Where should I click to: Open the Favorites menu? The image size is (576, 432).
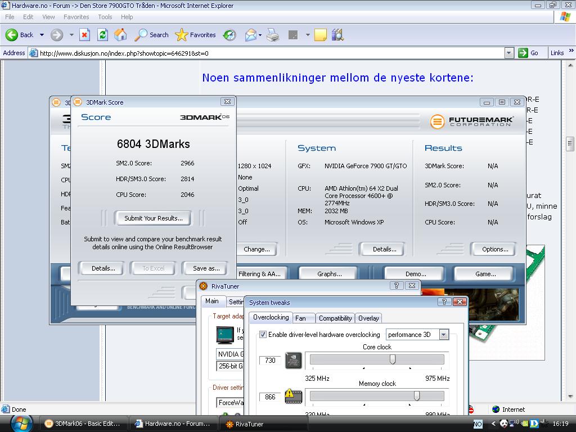[x=76, y=17]
